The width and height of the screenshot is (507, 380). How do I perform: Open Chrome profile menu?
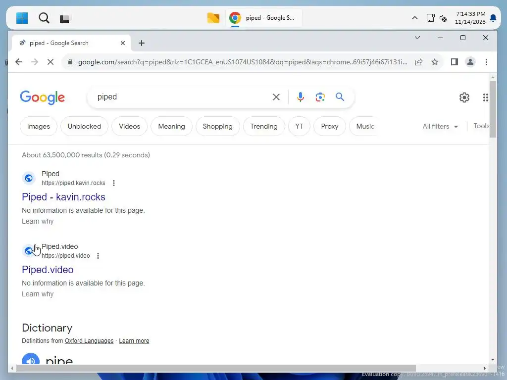pos(470,62)
